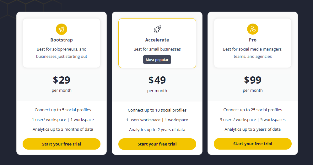This screenshot has height=165, width=313.
Task: Start free trial for Pro plan
Action: coord(253,144)
